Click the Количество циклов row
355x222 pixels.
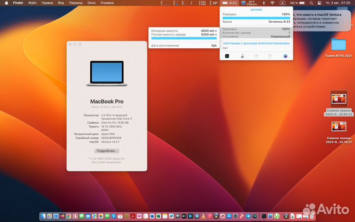tap(256, 33)
